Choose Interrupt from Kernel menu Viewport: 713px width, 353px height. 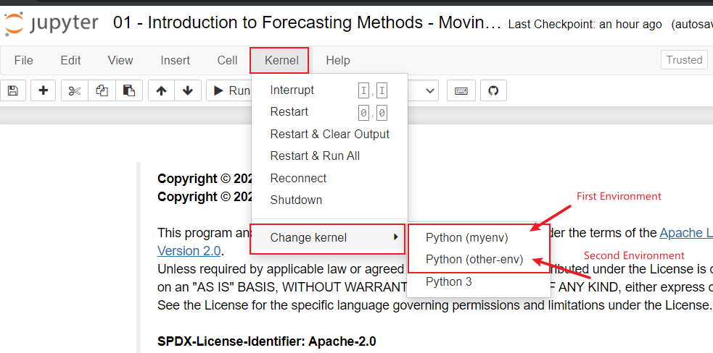(330, 90)
